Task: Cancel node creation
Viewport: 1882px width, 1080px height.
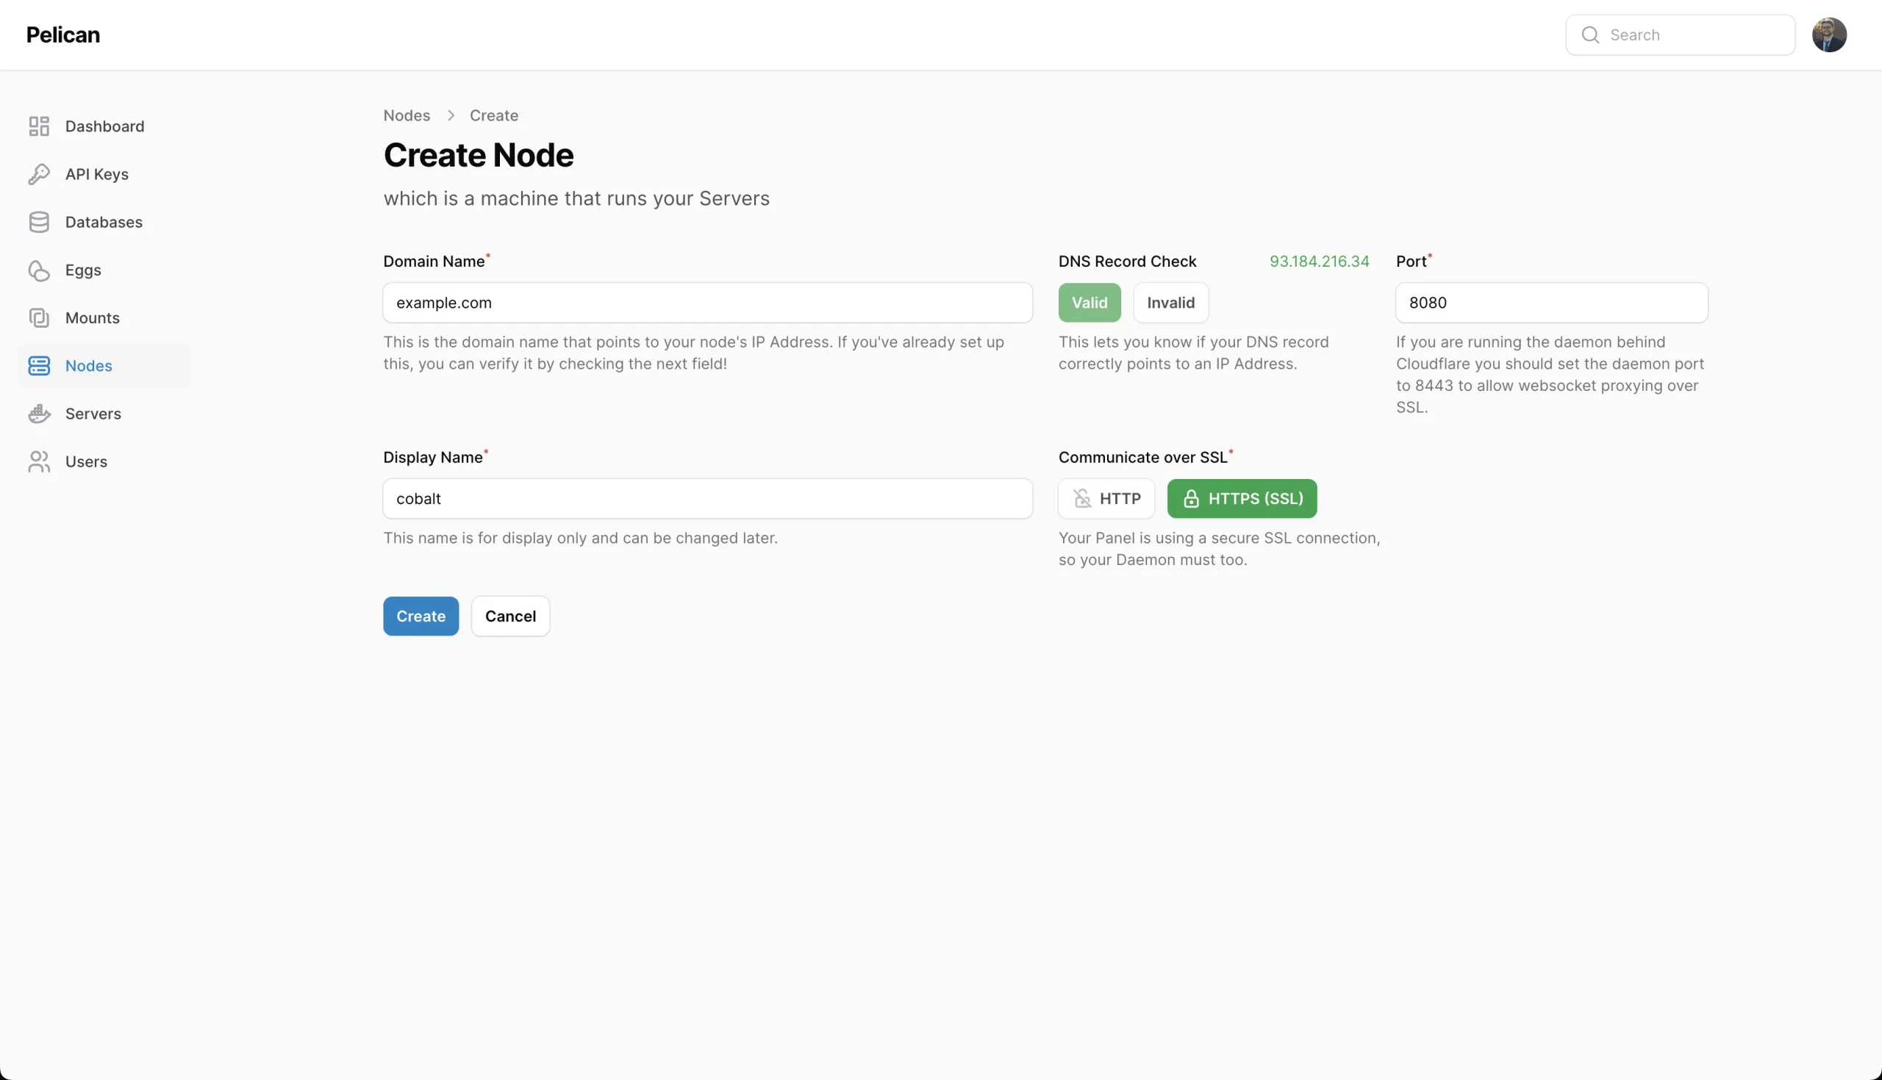Action: pyautogui.click(x=511, y=616)
